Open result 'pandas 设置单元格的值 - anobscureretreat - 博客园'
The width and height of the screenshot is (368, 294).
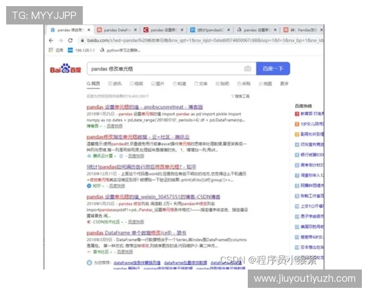145,107
